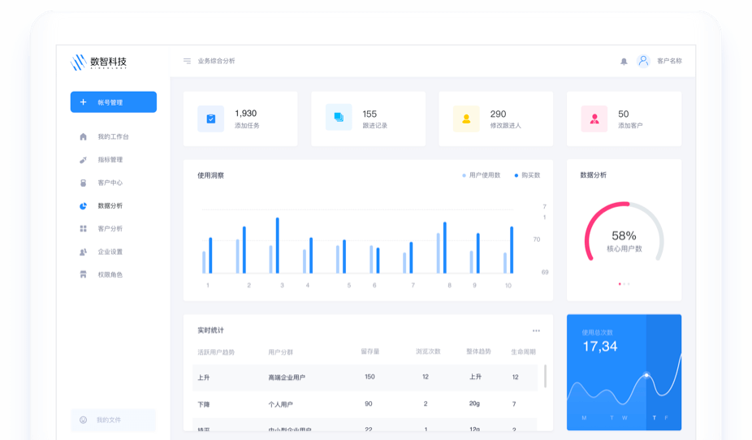The image size is (752, 440).
Task: Open the 我的文件 button
Action: tap(113, 420)
